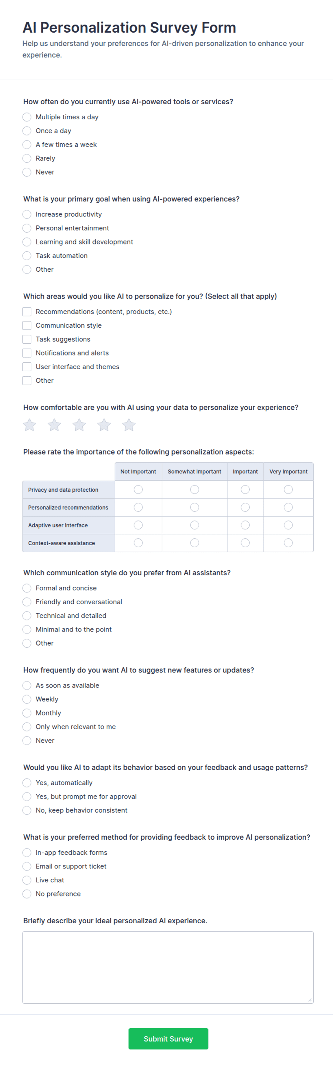This screenshot has height=1067, width=333.
Task: Click the fourth star rating
Action: [104, 425]
